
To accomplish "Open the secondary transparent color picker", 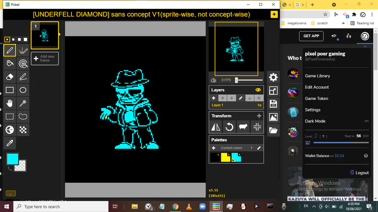I will pyautogui.click(x=21, y=167).
